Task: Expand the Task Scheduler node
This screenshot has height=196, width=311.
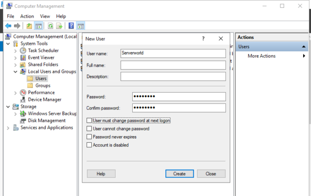Action: pyautogui.click(x=16, y=51)
